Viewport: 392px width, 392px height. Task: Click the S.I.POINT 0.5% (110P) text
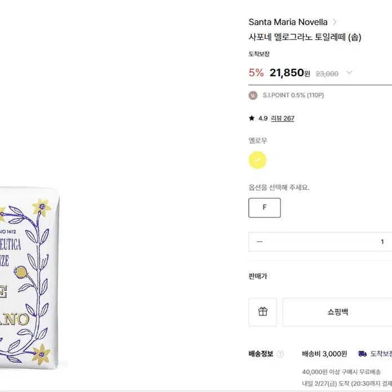293,95
